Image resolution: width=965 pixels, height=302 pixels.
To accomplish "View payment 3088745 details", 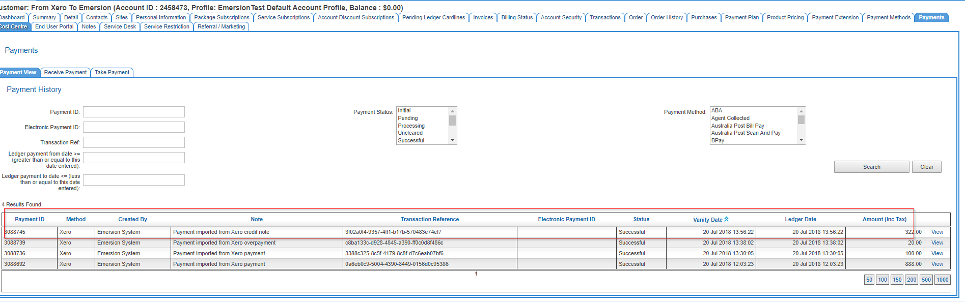I will (x=937, y=232).
